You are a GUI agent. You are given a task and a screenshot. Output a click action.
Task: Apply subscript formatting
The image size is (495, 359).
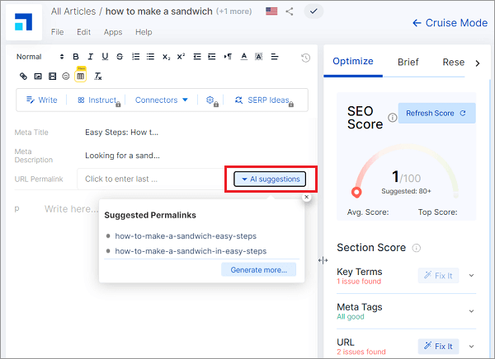click(x=167, y=57)
